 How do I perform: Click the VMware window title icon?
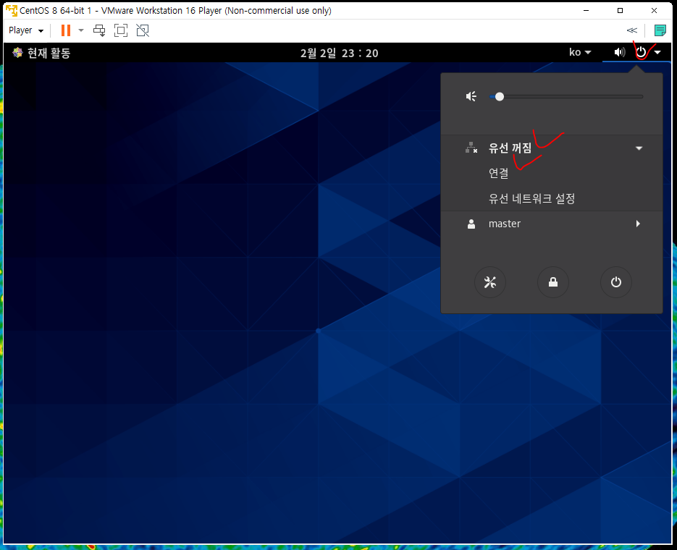coord(12,10)
